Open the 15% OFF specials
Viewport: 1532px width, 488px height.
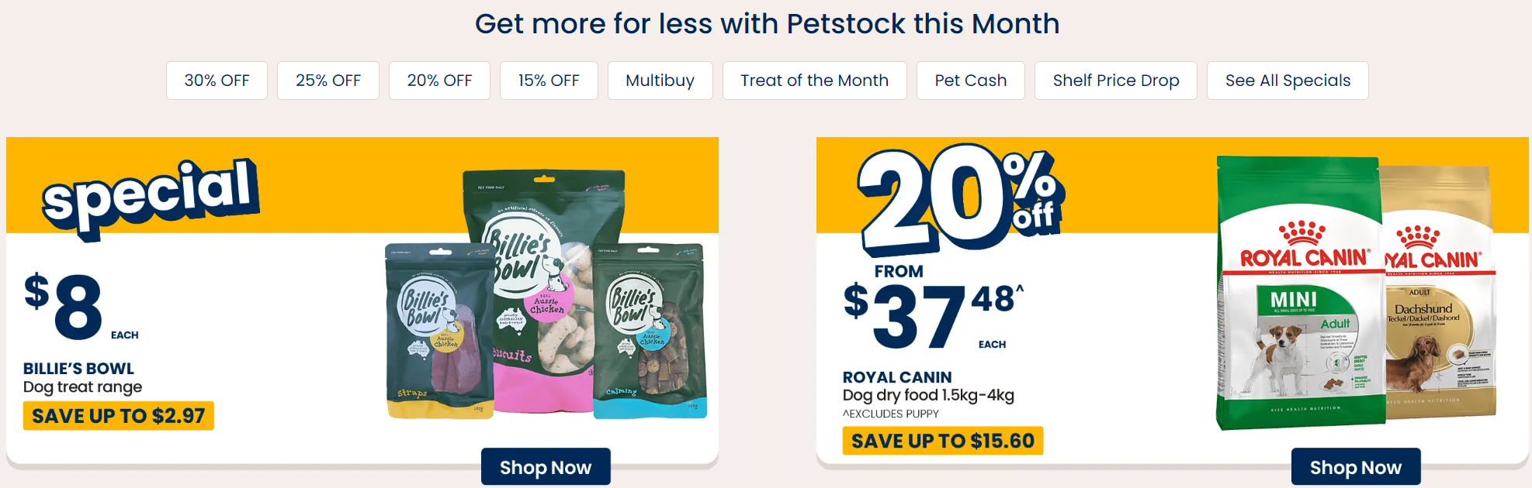[549, 81]
